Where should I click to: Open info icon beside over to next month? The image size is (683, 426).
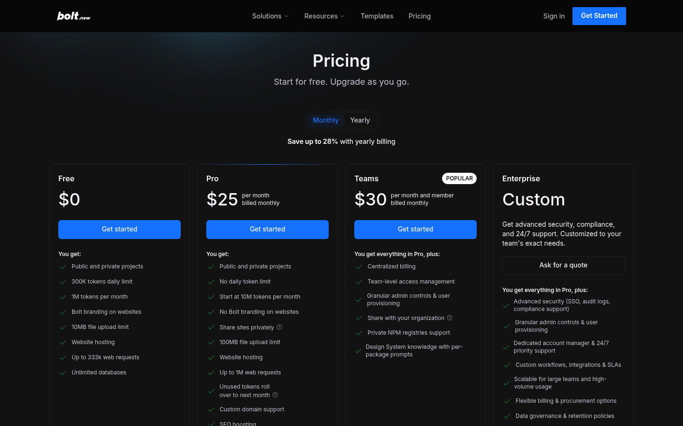[x=275, y=395]
